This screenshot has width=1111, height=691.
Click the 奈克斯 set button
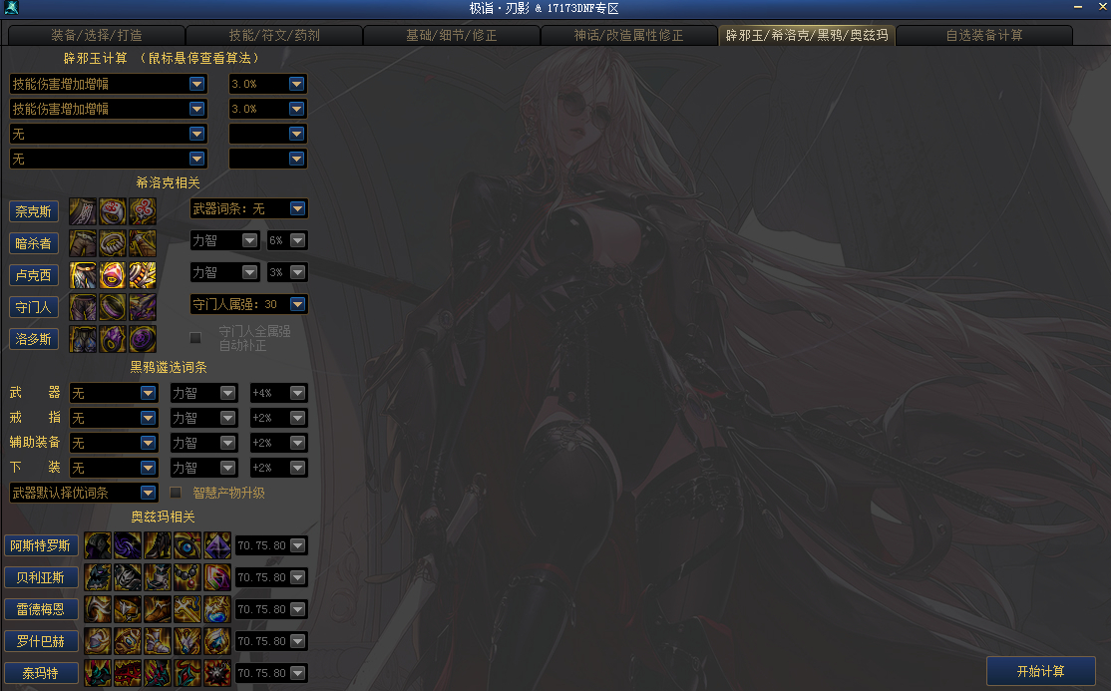[33, 211]
